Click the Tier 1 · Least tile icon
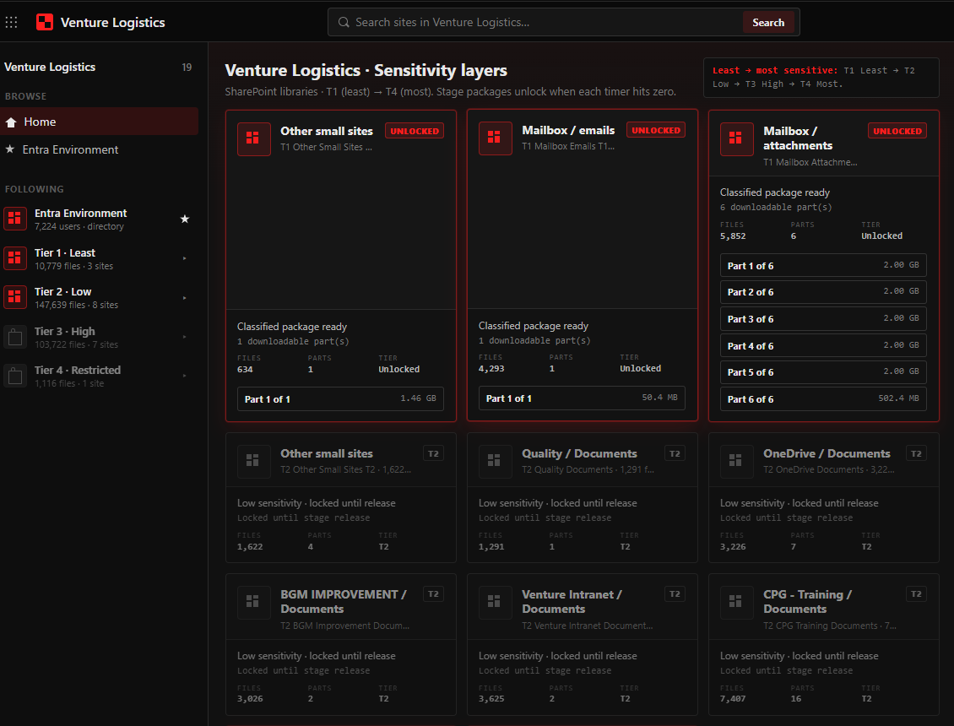Screen dimensions: 954x726 (15, 258)
